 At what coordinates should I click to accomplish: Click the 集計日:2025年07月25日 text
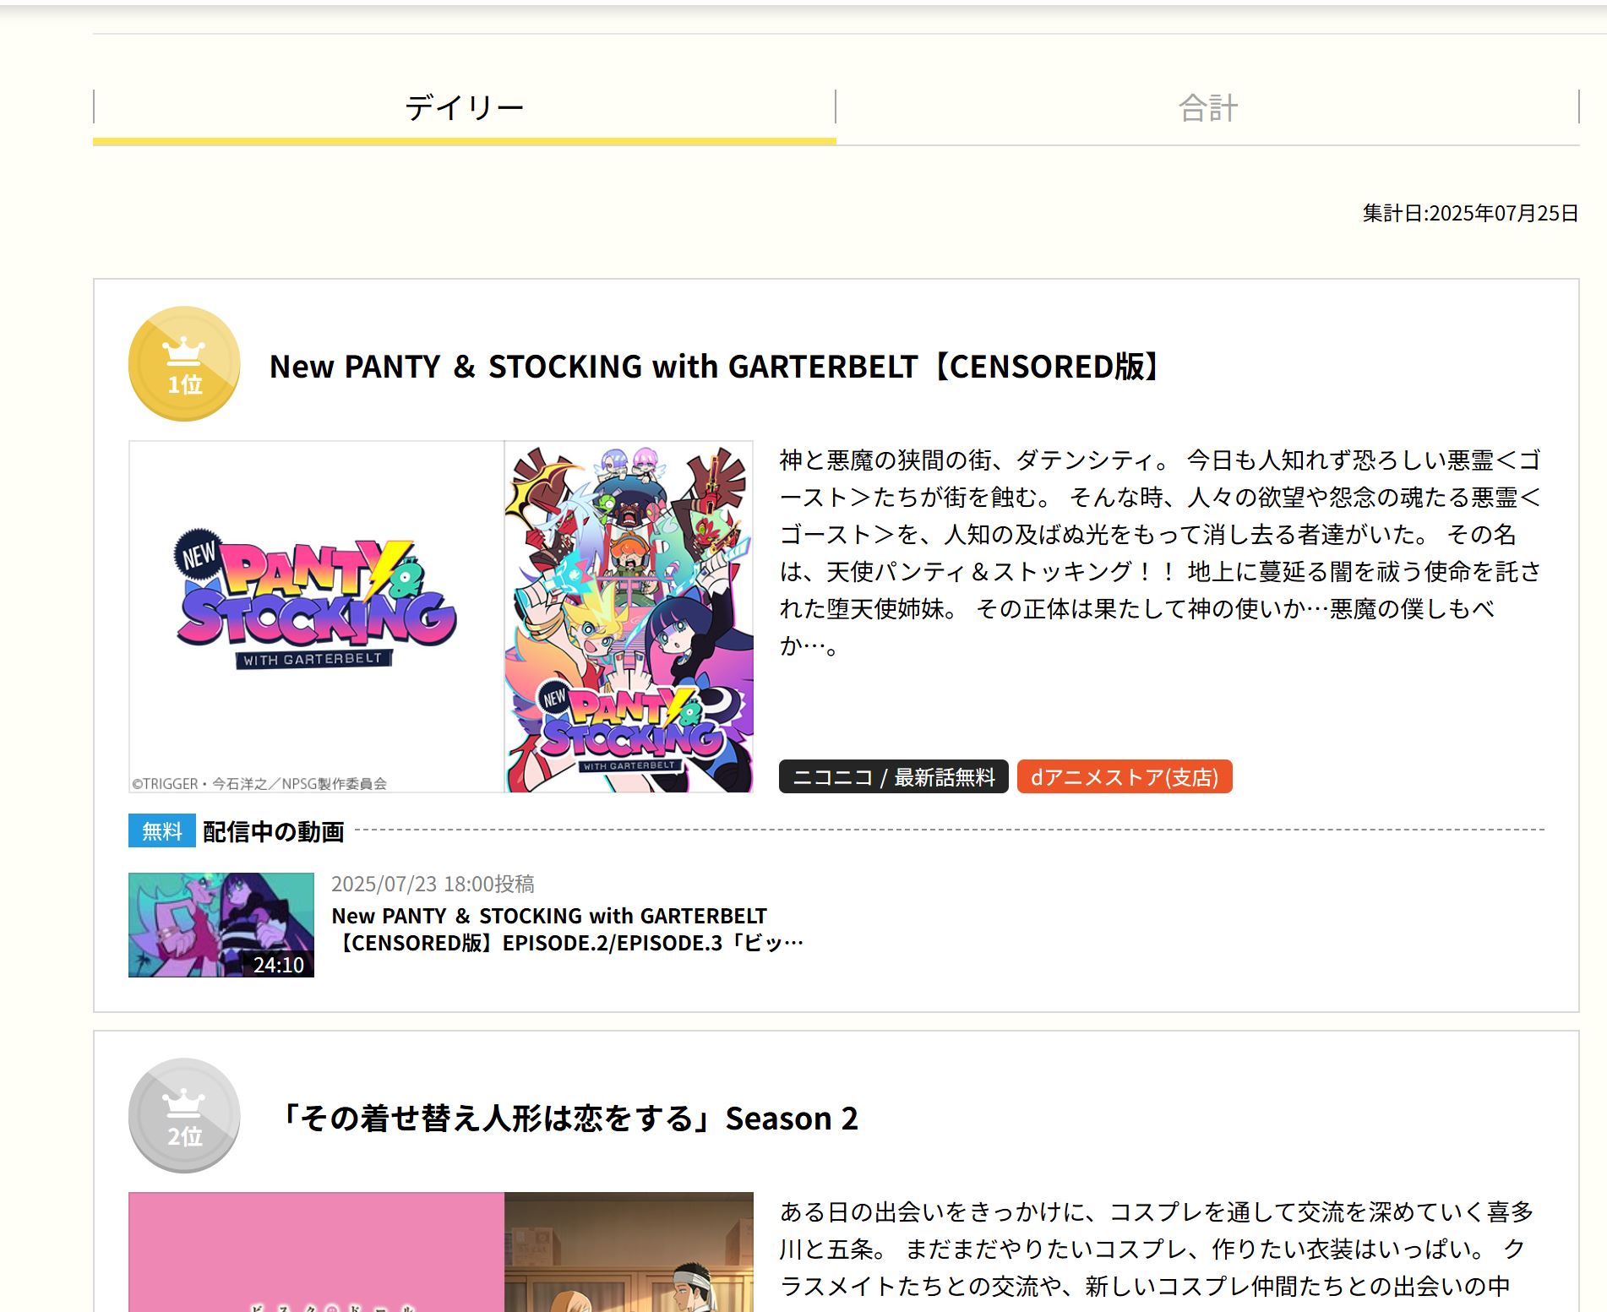tap(1470, 213)
